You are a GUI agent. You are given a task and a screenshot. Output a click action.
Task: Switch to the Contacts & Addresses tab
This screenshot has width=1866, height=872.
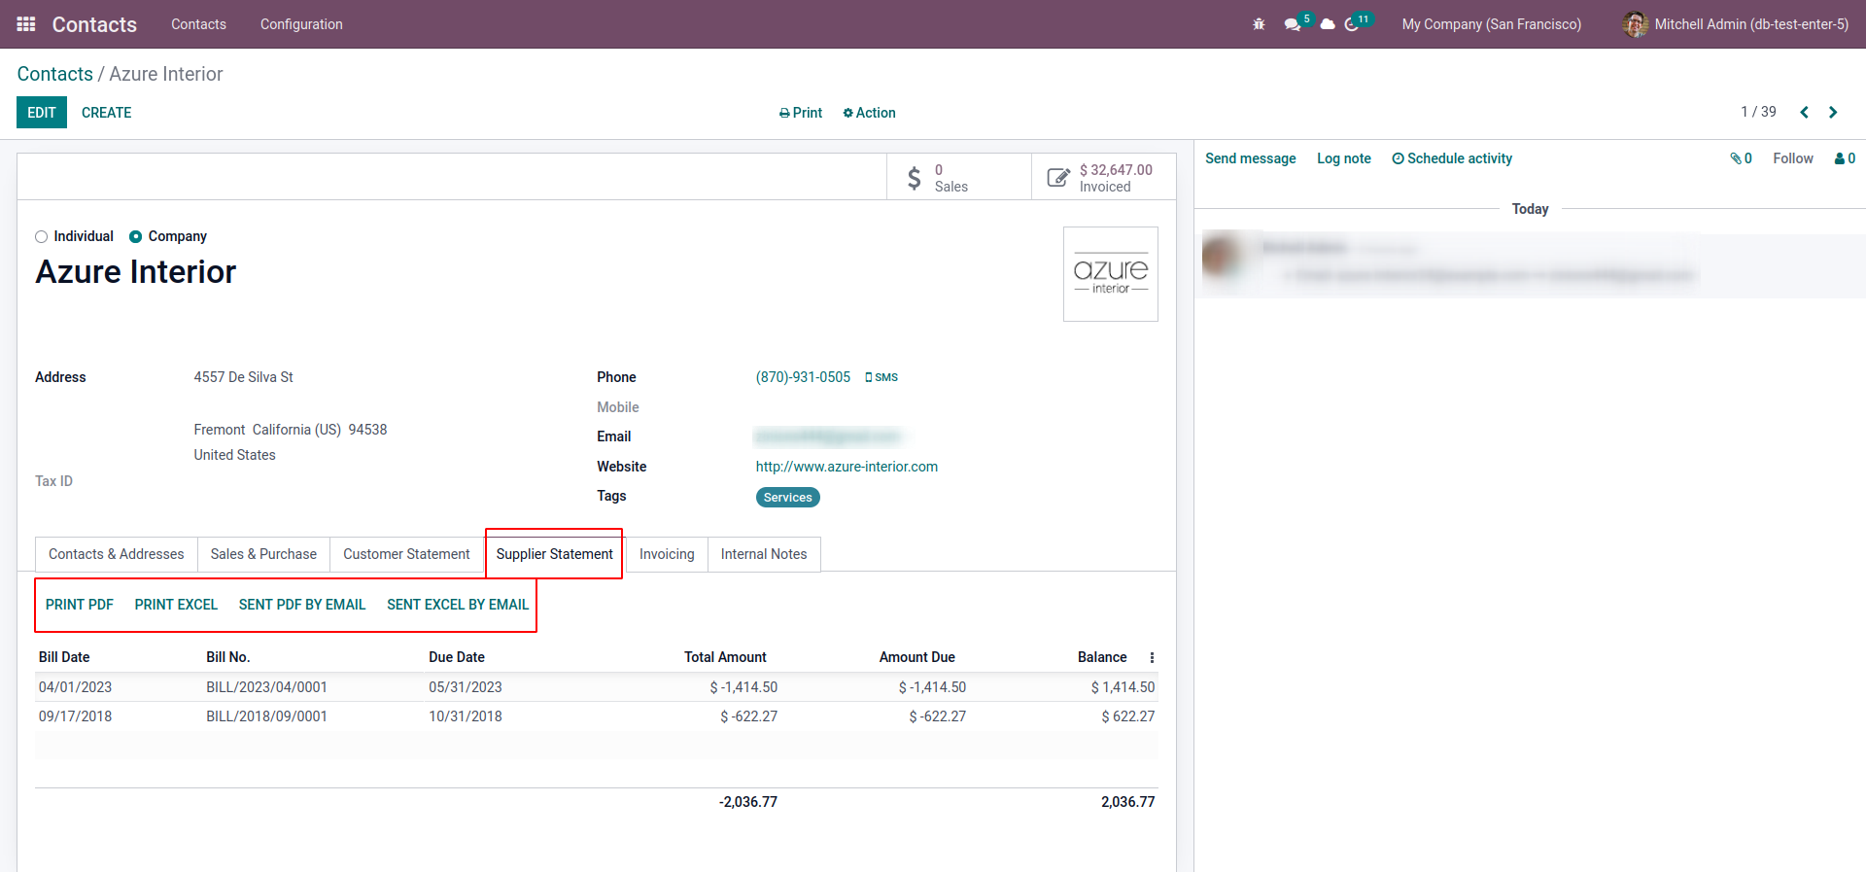tap(117, 554)
